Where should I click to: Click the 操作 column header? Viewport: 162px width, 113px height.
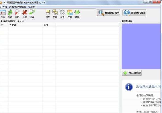click(x=49, y=25)
